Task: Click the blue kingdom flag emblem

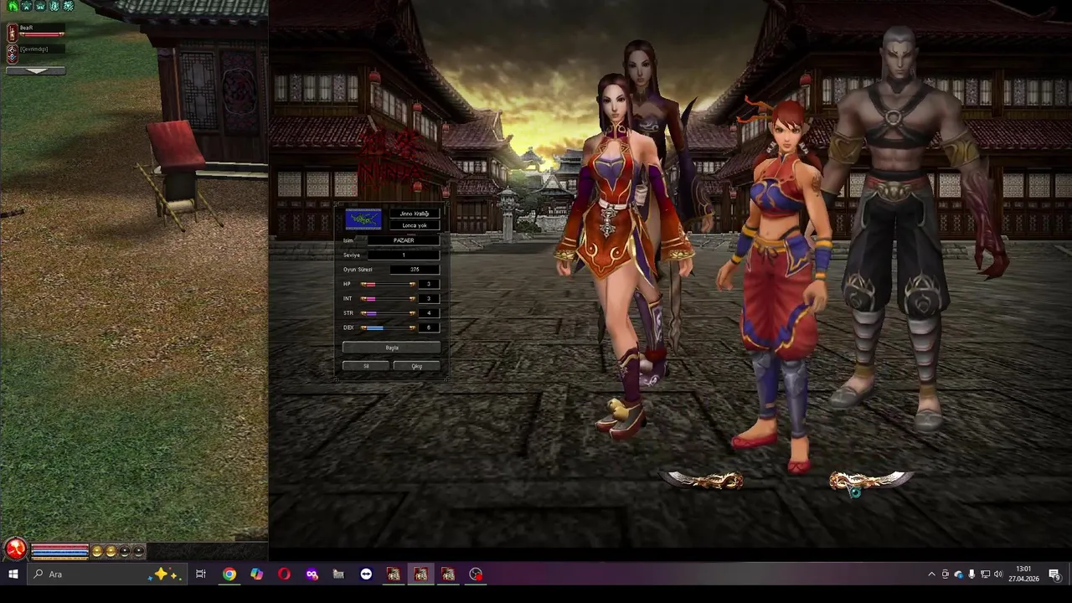Action: click(363, 219)
